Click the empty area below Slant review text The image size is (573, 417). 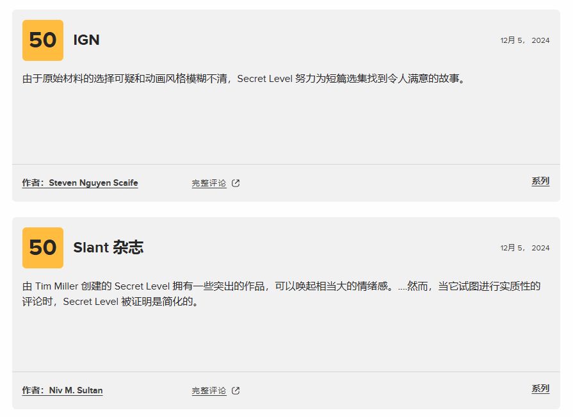point(286,339)
